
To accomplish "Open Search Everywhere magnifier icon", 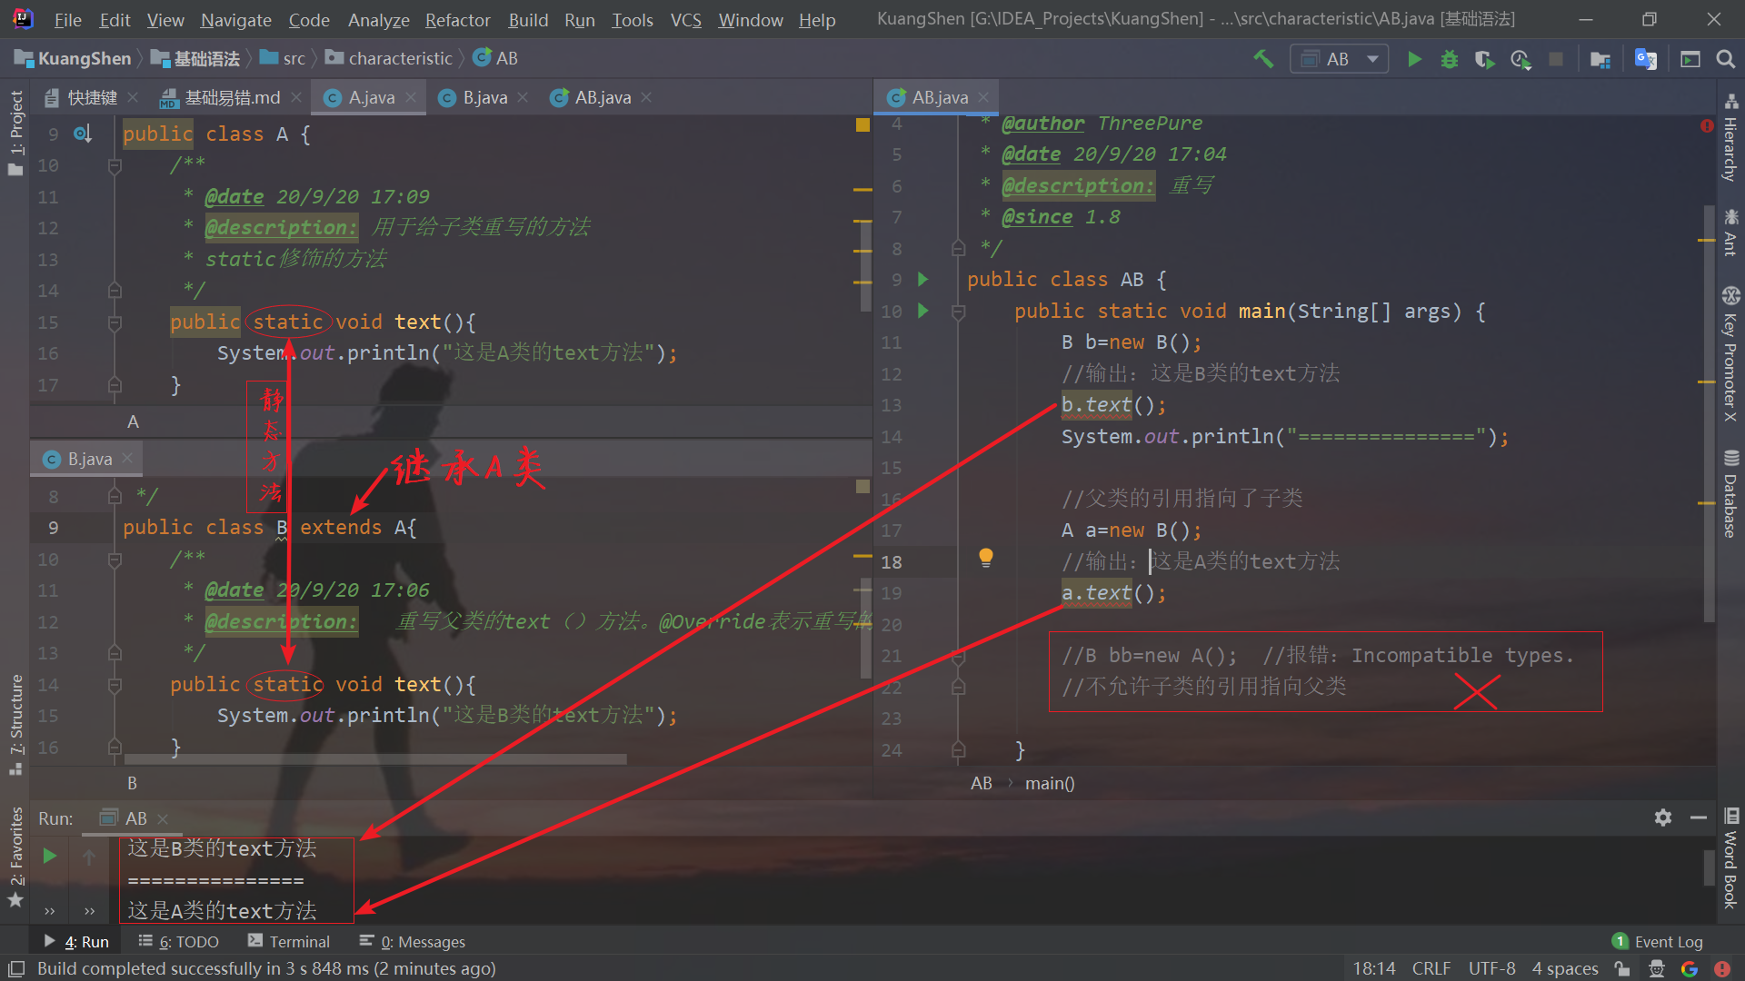I will point(1725,59).
